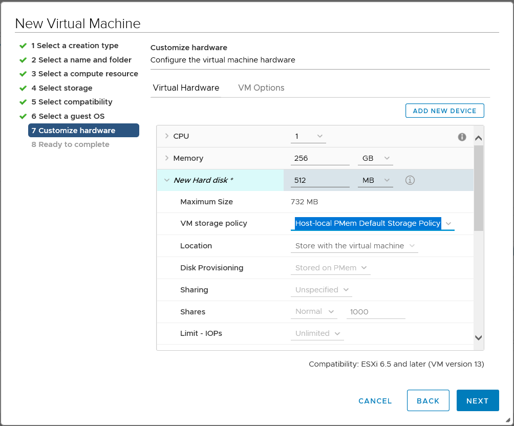Screen dimensions: 514x426
Task: Open the CPU count dropdown
Action: pyautogui.click(x=308, y=136)
